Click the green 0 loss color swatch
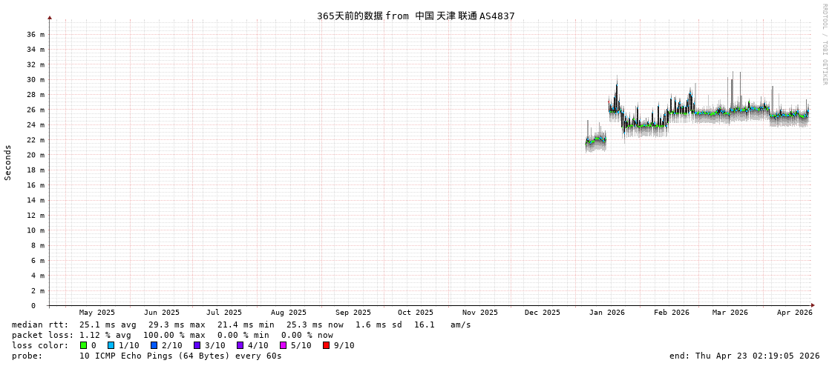 click(x=84, y=345)
